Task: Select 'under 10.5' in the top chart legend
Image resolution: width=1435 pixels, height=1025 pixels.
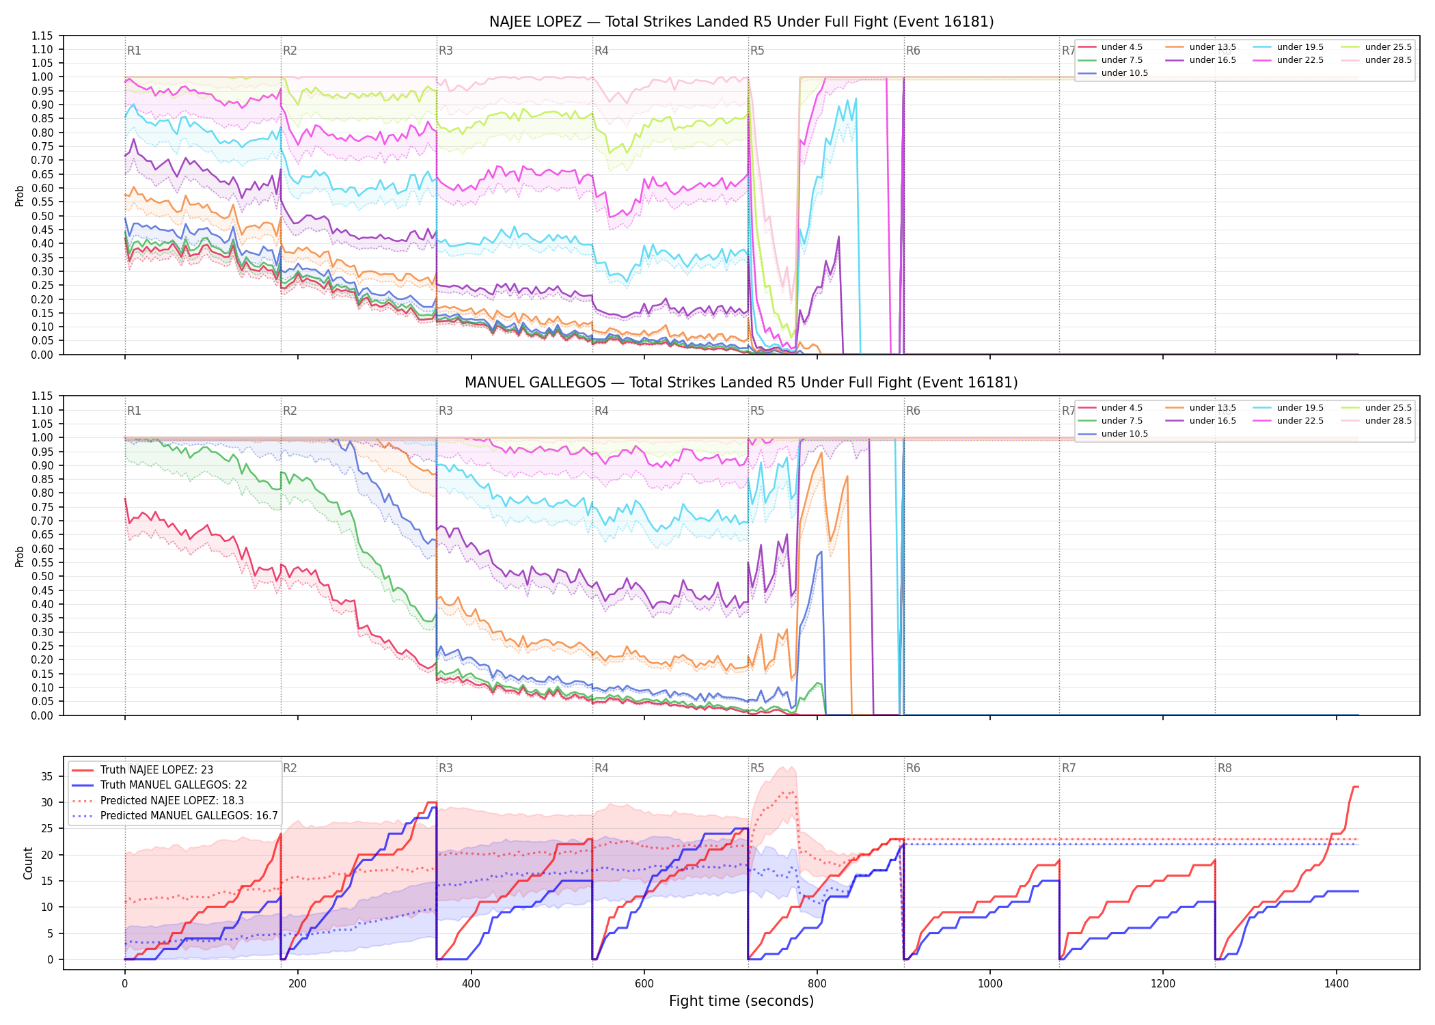Action: [x=1113, y=73]
